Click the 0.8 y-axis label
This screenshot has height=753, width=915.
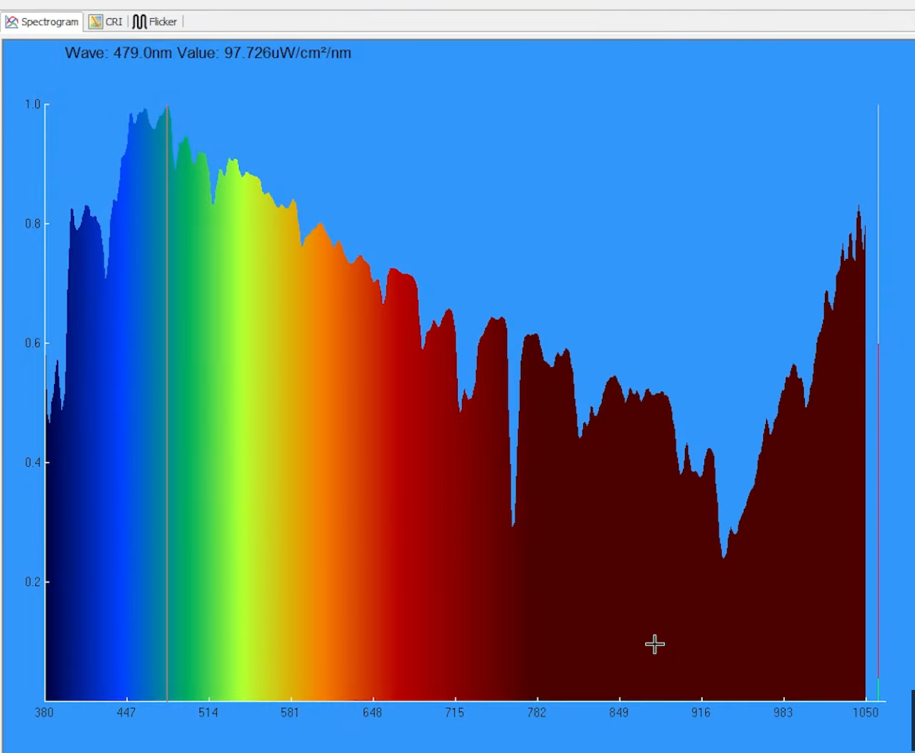pos(33,224)
